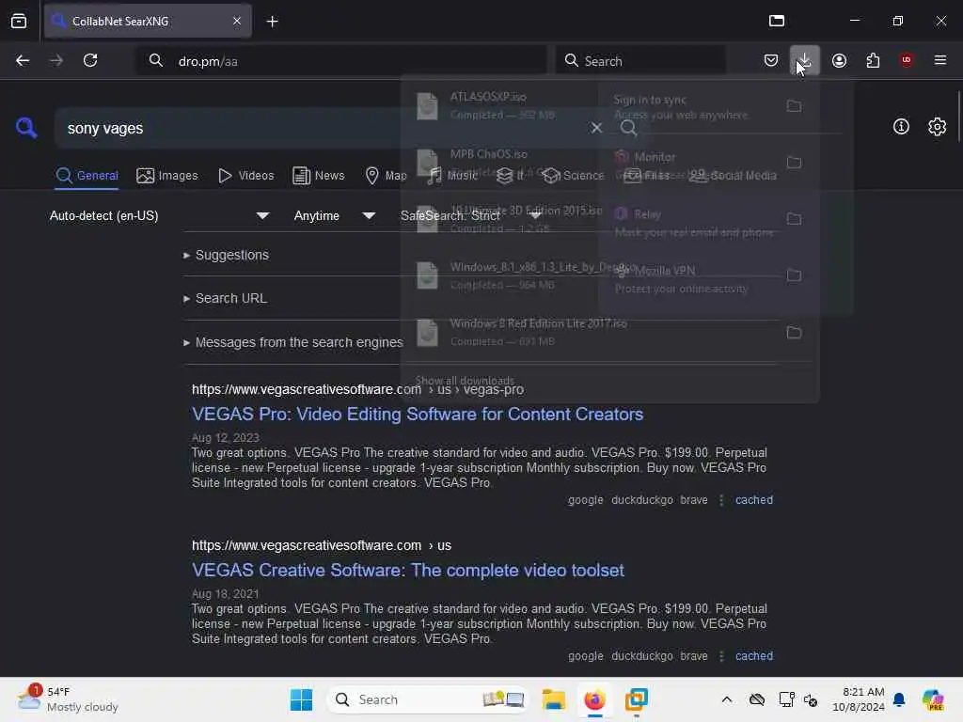Viewport: 963px width, 722px height.
Task: Save page to Pocket
Action: 771,60
